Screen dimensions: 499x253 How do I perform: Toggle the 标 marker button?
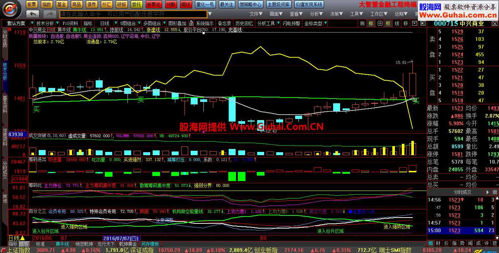[371, 23]
